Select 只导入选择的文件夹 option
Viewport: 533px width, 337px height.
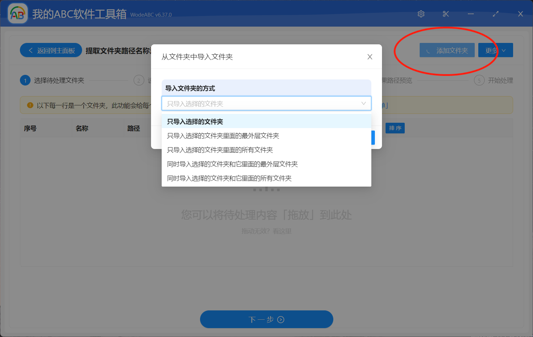point(266,121)
